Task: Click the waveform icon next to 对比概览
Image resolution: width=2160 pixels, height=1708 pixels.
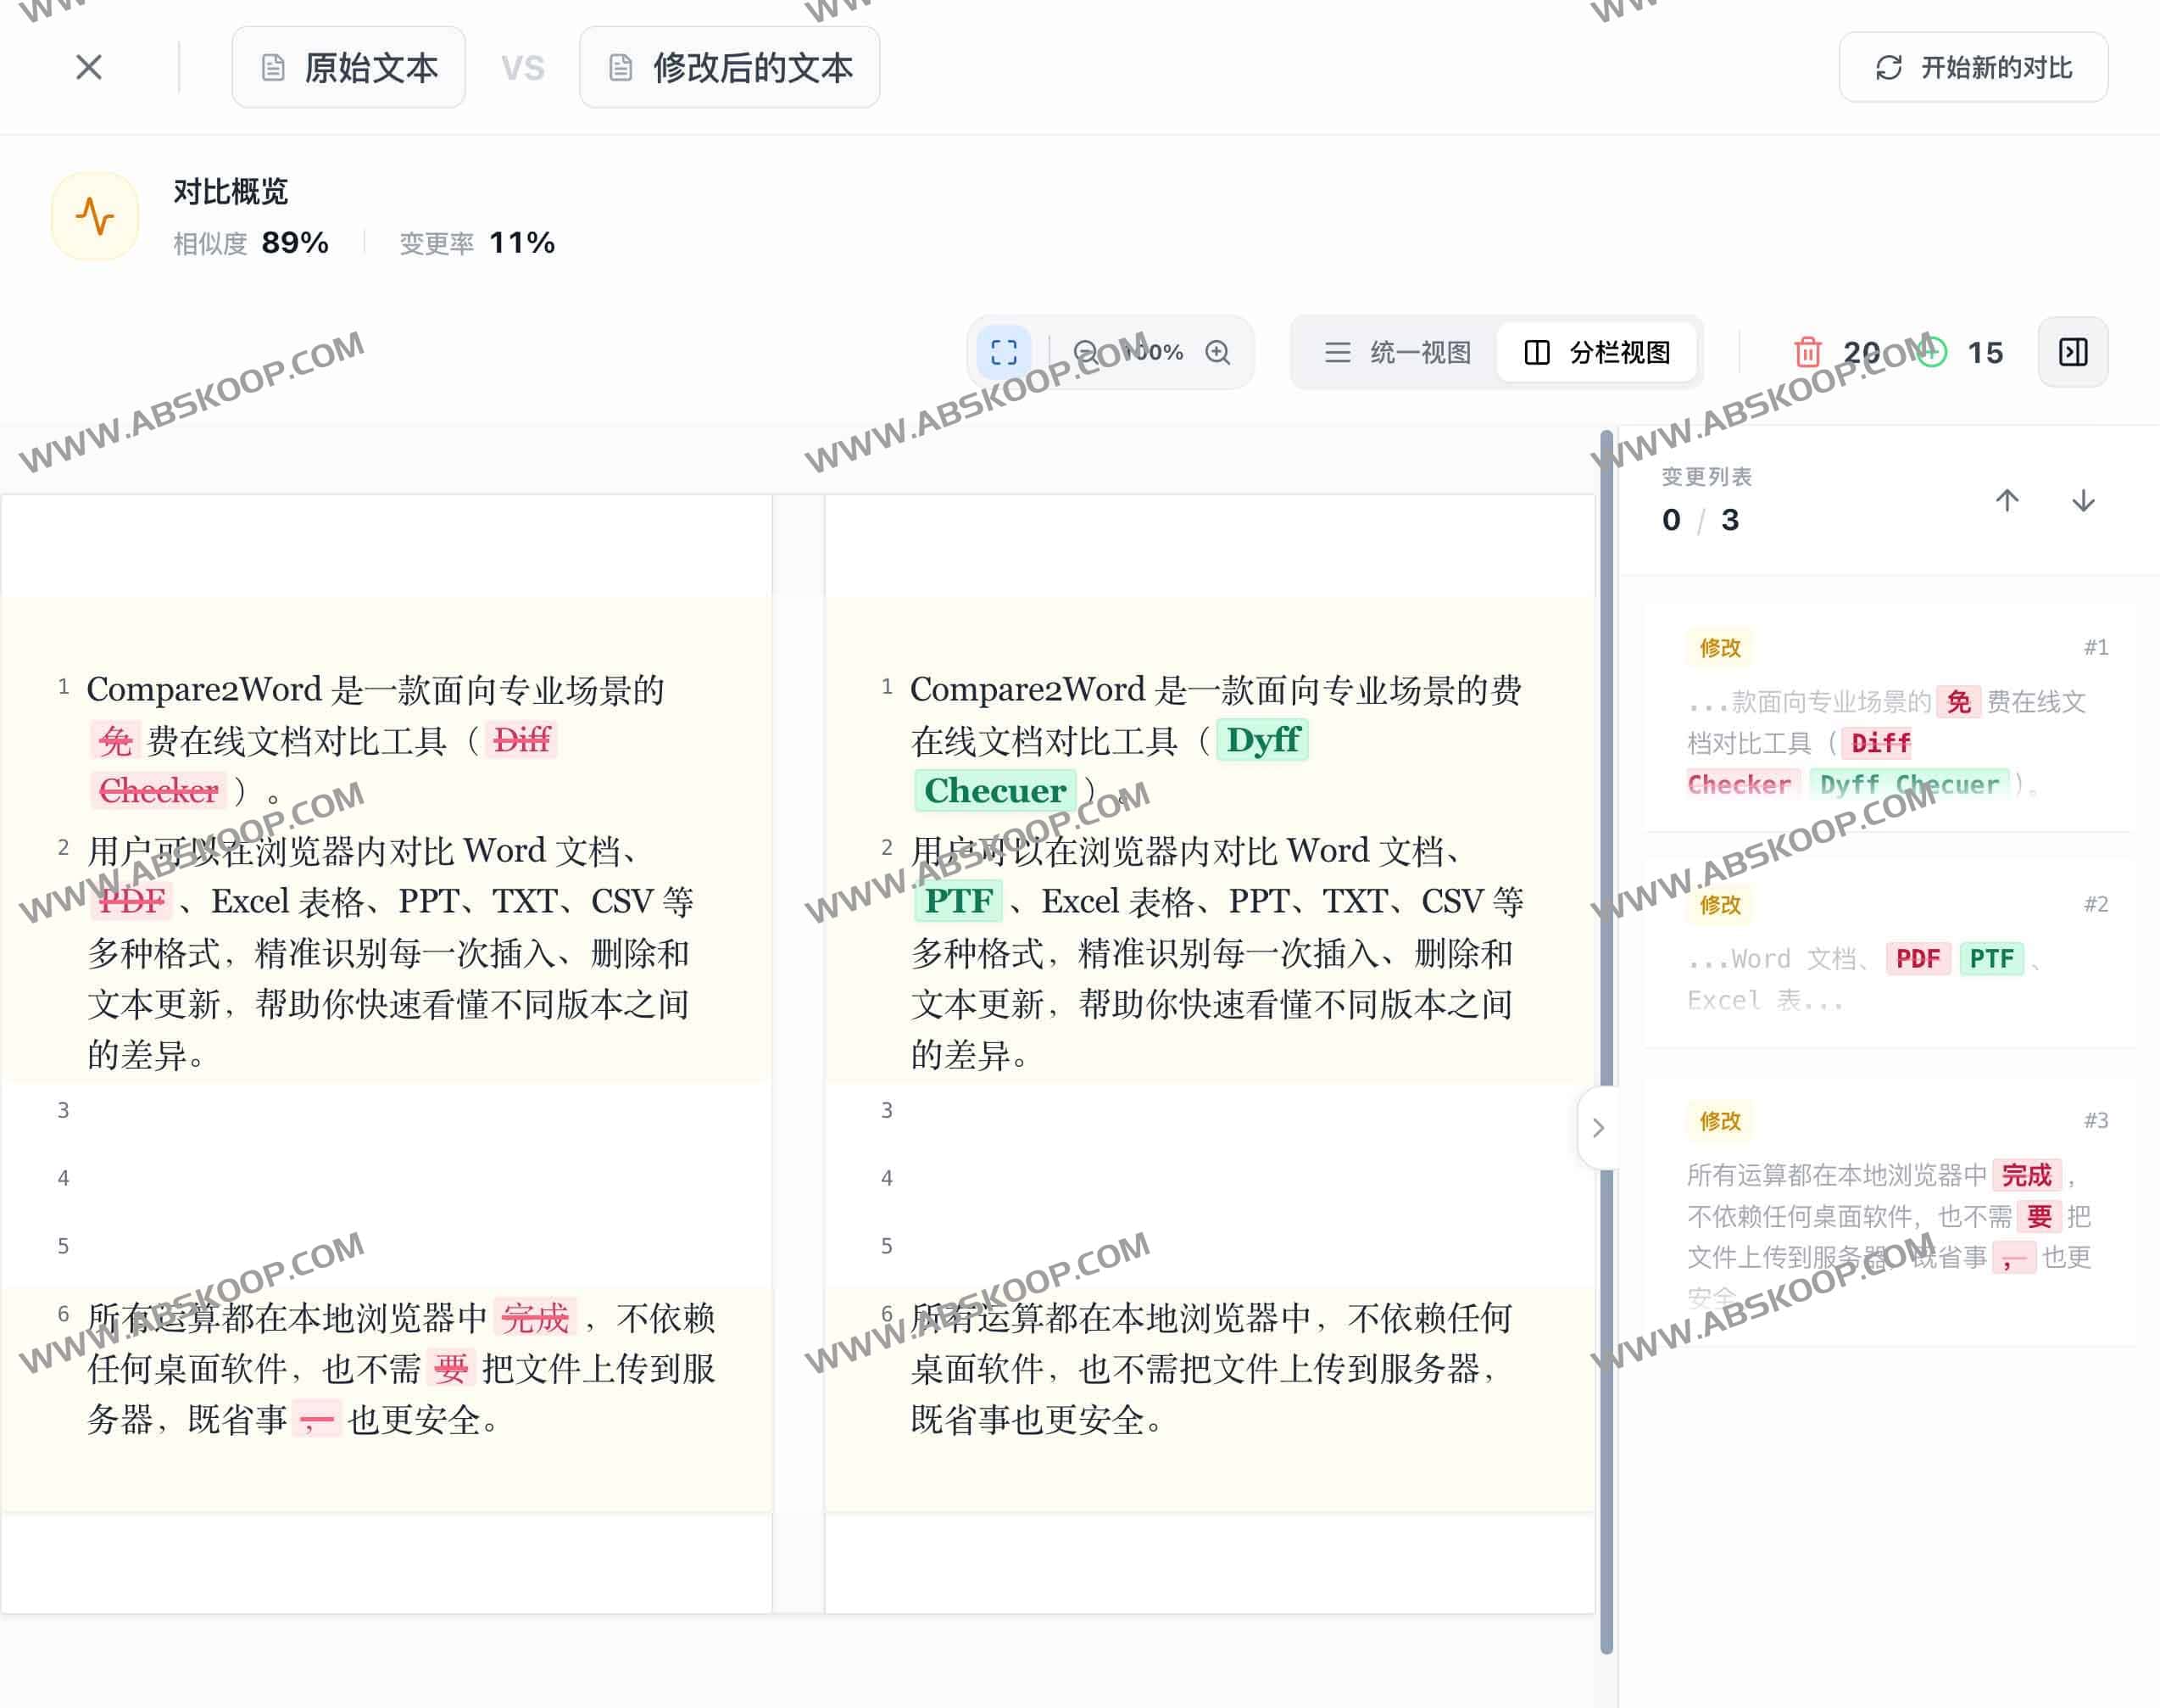Action: 95,214
